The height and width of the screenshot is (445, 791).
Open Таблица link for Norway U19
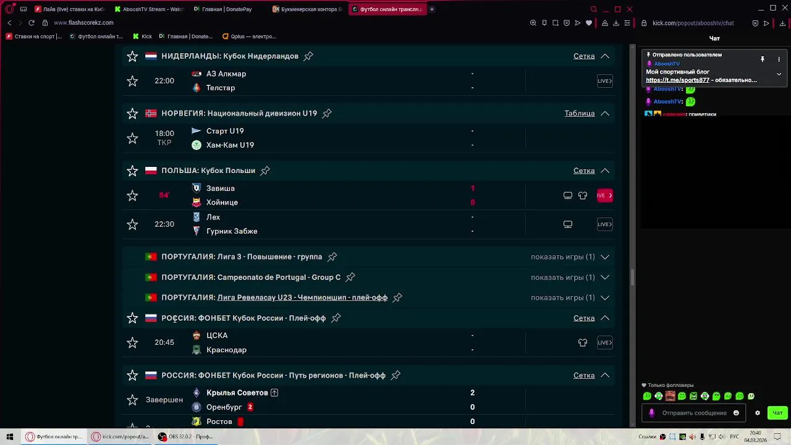[580, 114]
